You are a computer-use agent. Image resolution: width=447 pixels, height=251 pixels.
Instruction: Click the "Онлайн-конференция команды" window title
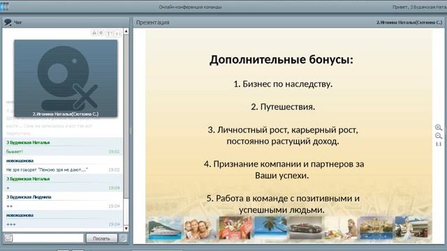pyautogui.click(x=190, y=7)
